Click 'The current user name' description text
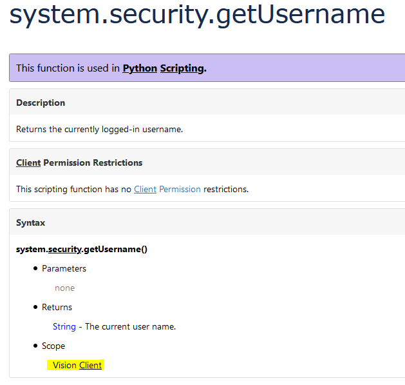 (x=130, y=326)
